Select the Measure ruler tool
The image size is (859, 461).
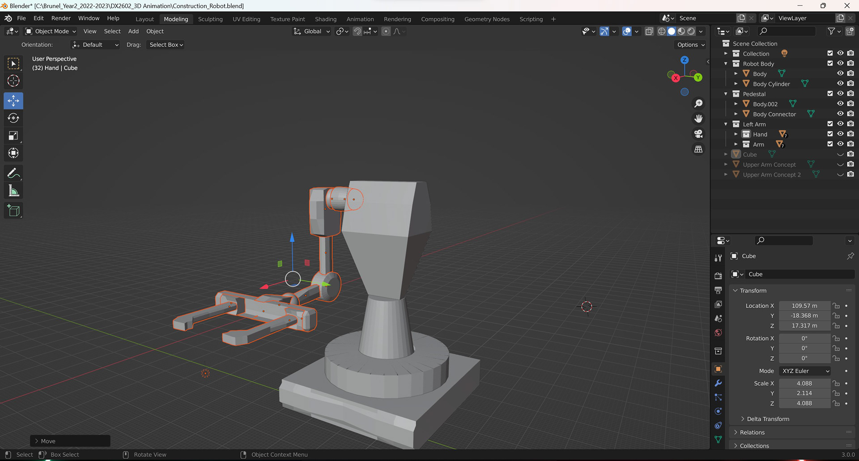point(13,191)
